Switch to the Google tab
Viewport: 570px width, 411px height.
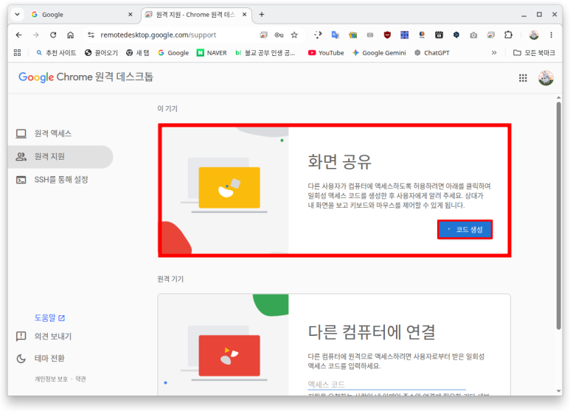(82, 15)
